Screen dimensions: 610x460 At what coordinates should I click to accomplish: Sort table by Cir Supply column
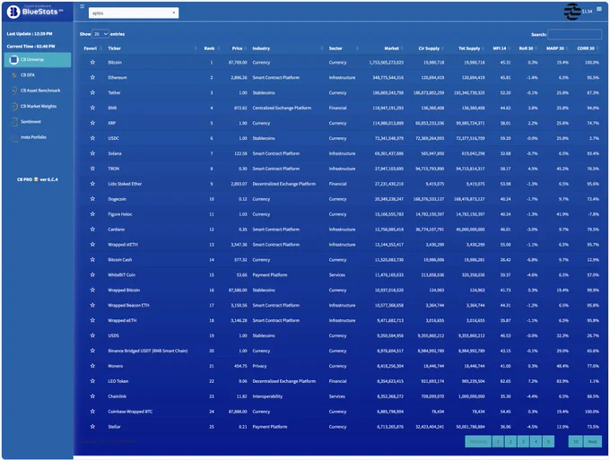click(x=430, y=48)
